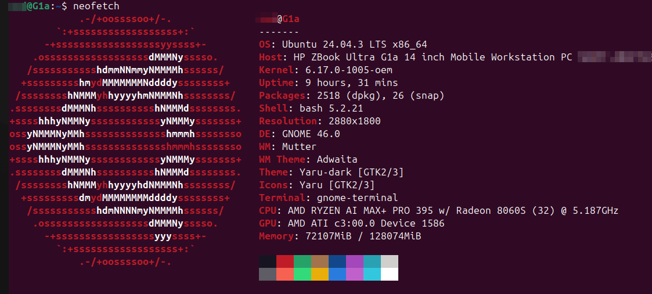Click the teal swatch in top row
Screen dimensions: 652x294
372,261
